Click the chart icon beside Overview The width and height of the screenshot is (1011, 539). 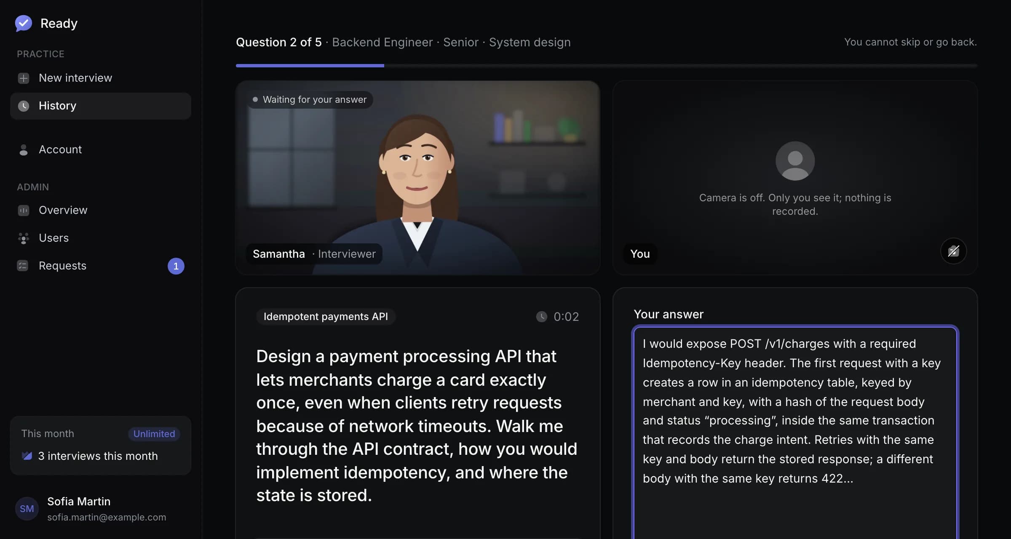pyautogui.click(x=24, y=211)
